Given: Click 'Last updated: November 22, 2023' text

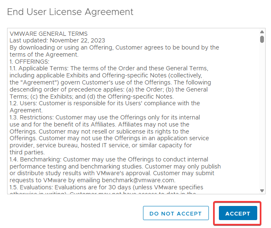Looking at the screenshot, I should [x=58, y=40].
